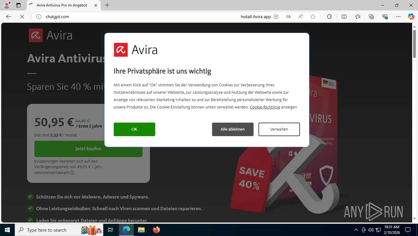Screen dimensions: 418x236
Task: Open the tab actions menu icon
Action: tap(18, 5)
